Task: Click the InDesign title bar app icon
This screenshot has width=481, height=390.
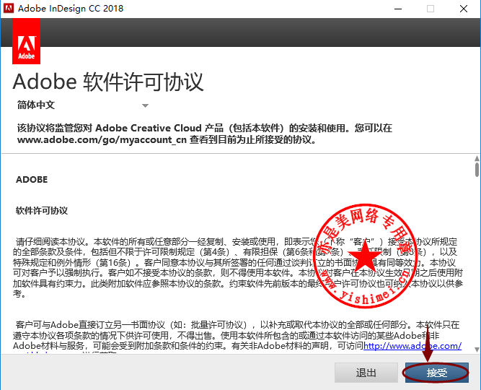Action: coord(9,8)
